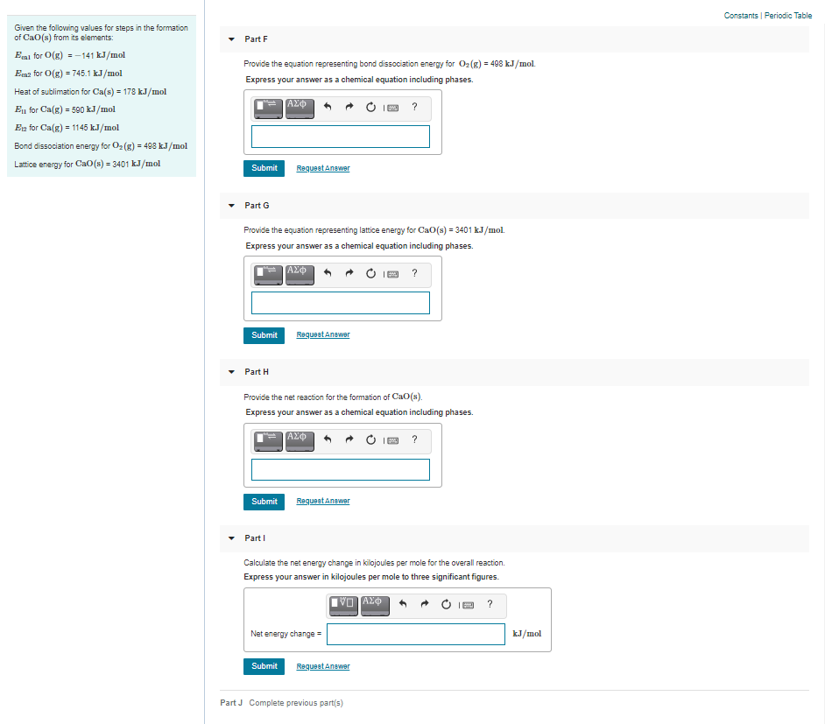This screenshot has width=825, height=724.
Task: Collapse the Part I section
Action: (x=231, y=538)
